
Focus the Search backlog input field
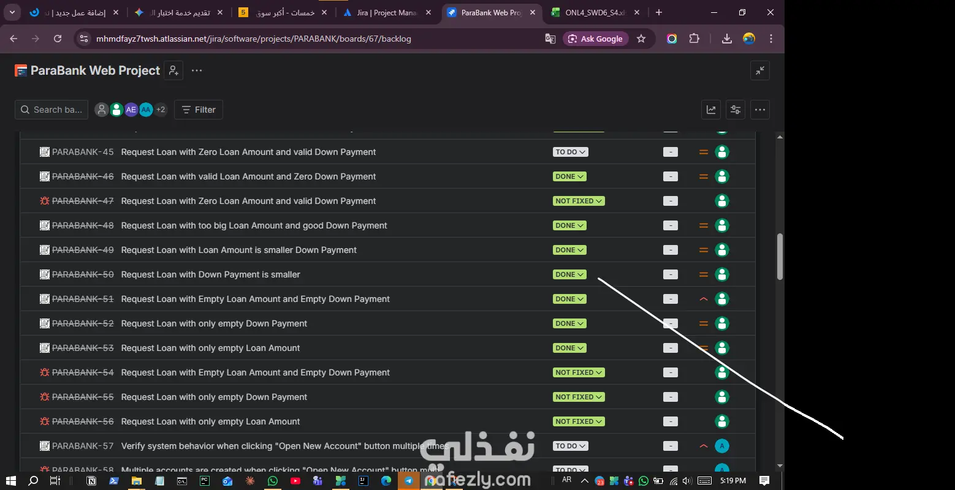51,110
